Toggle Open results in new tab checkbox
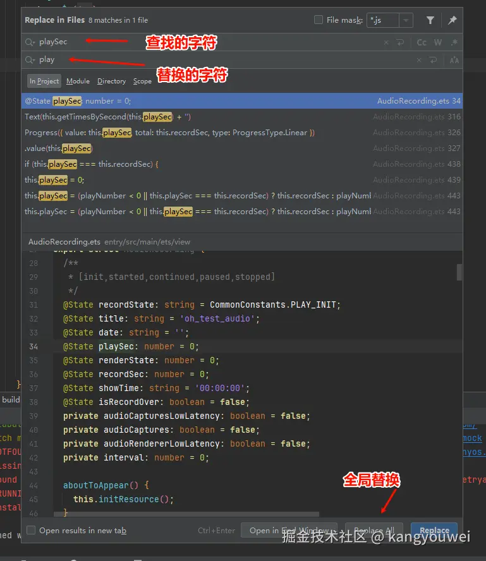 31,530
